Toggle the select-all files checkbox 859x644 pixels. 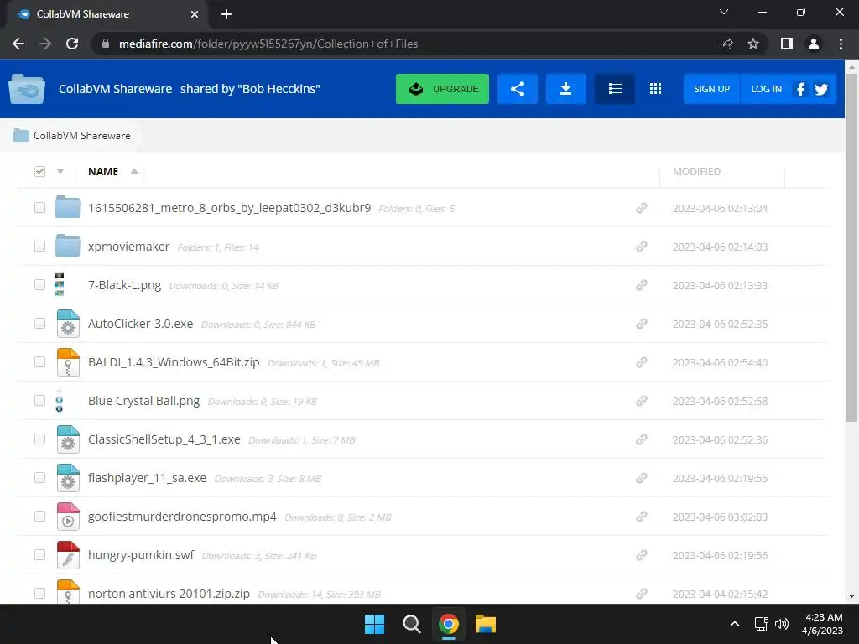39,171
